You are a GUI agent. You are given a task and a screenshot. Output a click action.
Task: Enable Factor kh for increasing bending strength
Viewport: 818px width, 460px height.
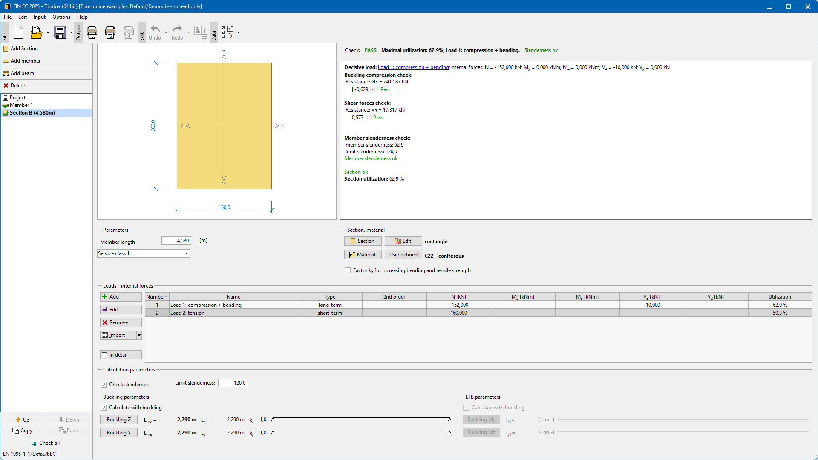coord(348,270)
